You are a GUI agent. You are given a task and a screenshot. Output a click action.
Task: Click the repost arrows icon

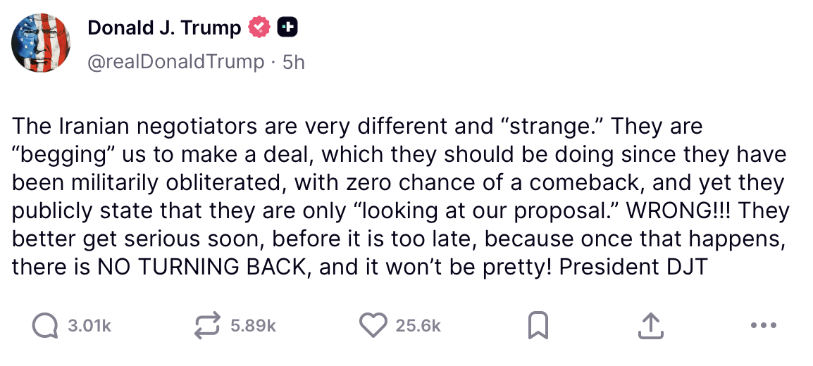click(x=208, y=325)
